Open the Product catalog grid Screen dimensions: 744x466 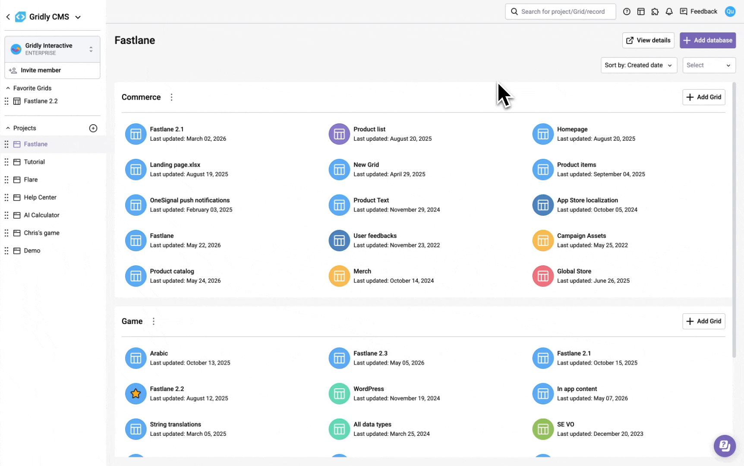172,271
